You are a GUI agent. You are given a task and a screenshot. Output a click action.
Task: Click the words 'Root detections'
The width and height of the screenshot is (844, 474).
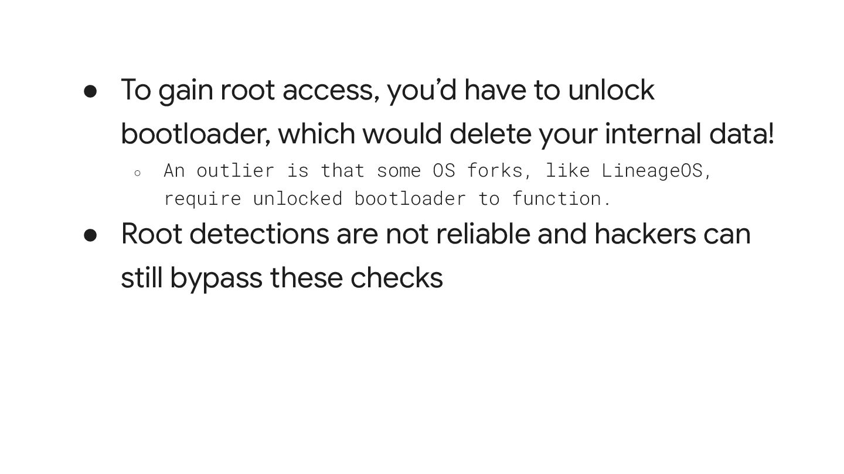pos(224,233)
